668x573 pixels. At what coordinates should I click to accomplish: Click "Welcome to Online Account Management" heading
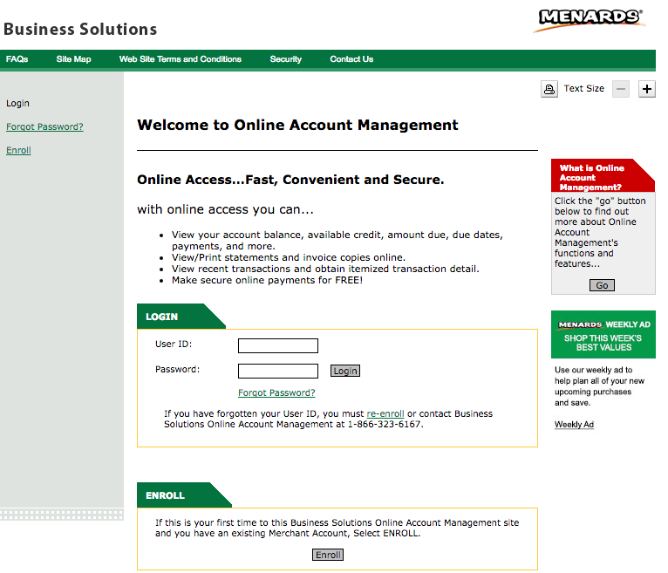297,125
